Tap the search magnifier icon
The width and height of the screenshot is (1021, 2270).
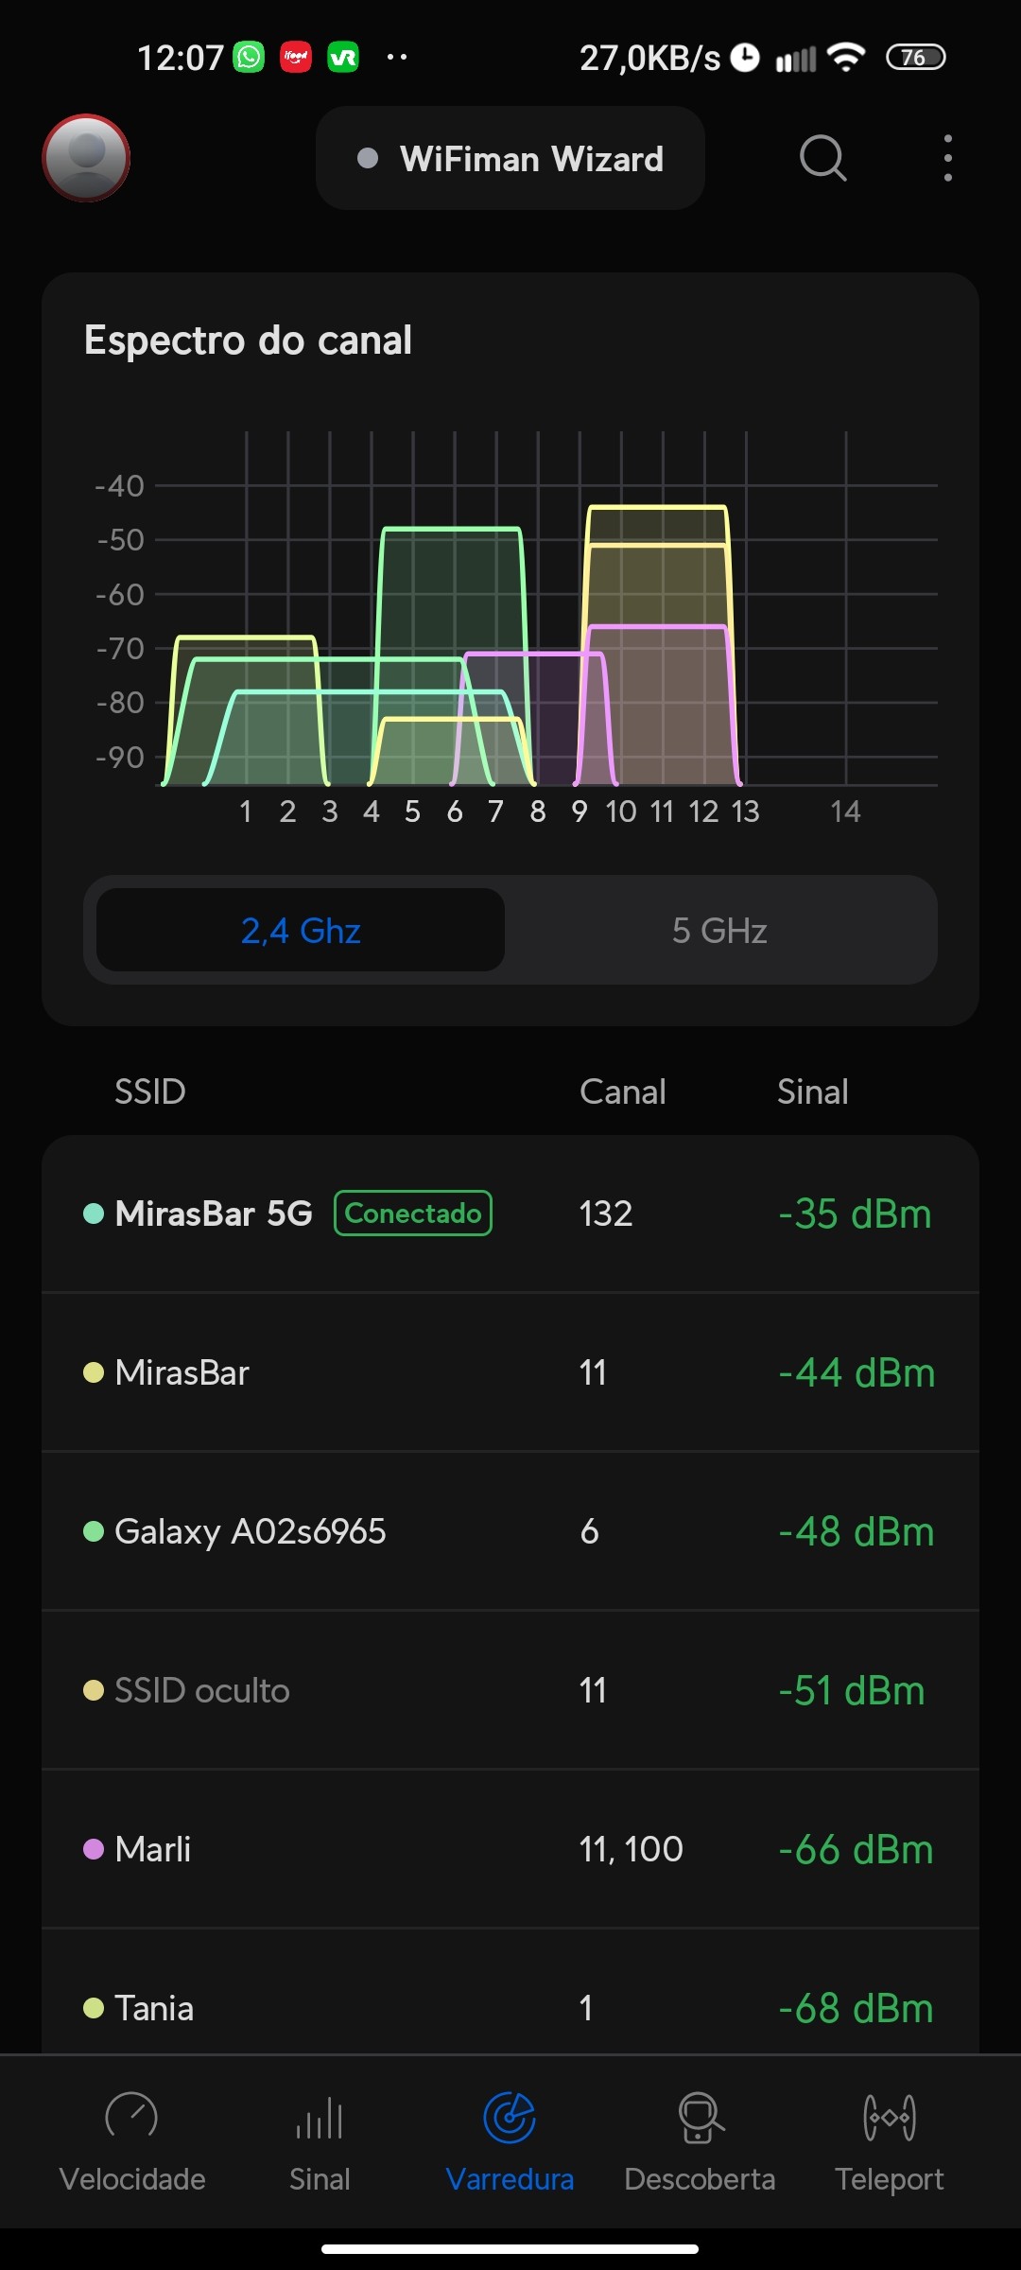point(822,158)
